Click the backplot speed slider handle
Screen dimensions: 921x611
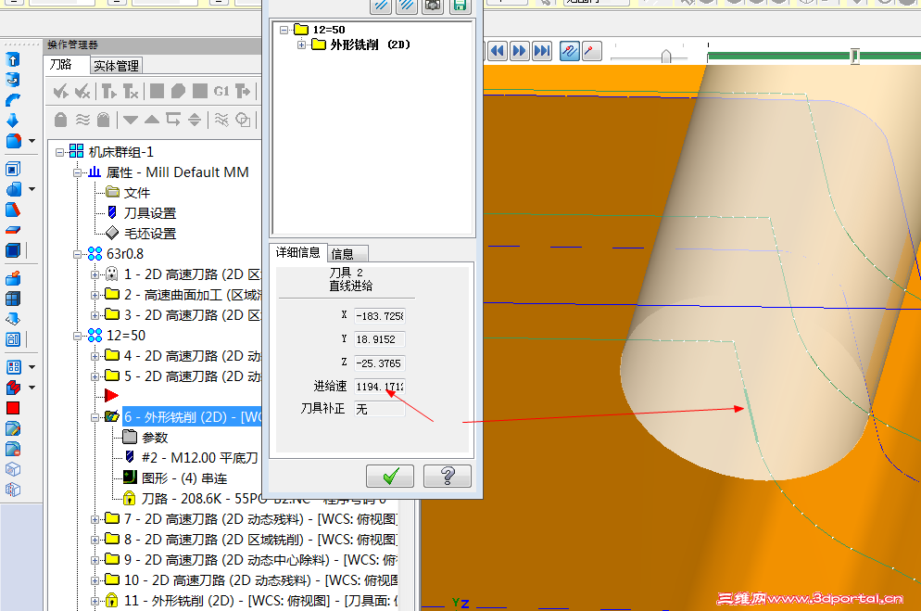666,57
